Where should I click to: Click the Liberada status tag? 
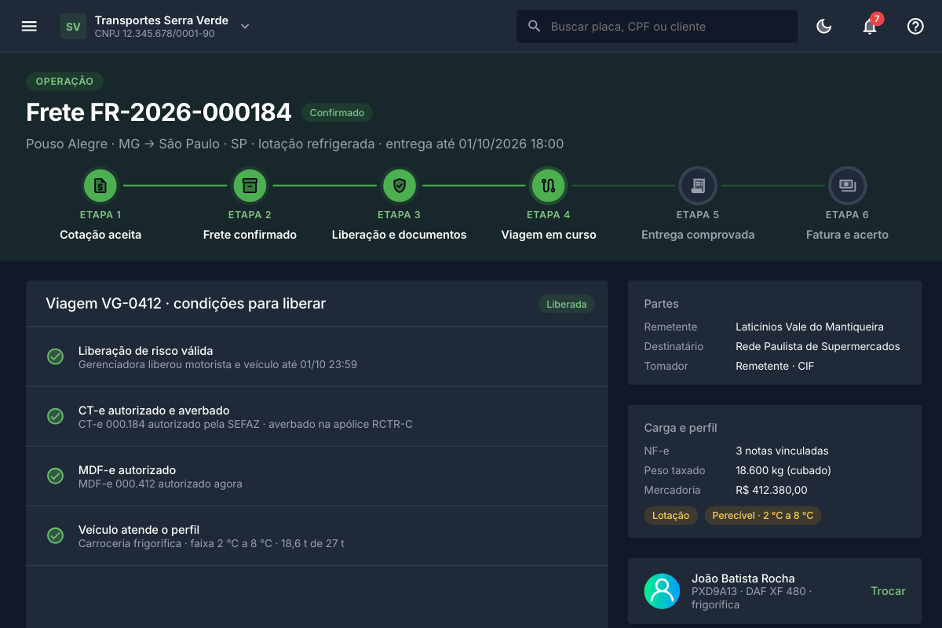pyautogui.click(x=567, y=304)
